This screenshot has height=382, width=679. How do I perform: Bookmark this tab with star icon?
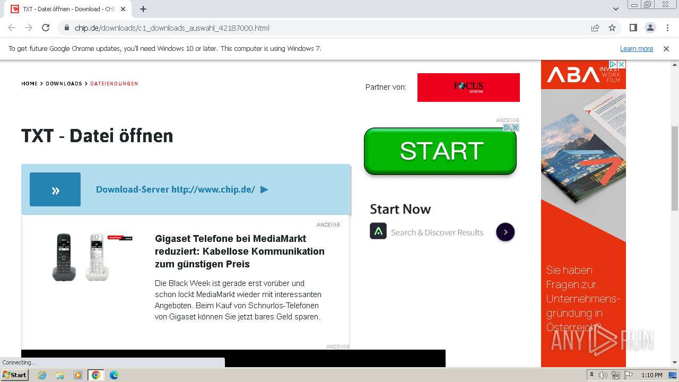pos(612,28)
